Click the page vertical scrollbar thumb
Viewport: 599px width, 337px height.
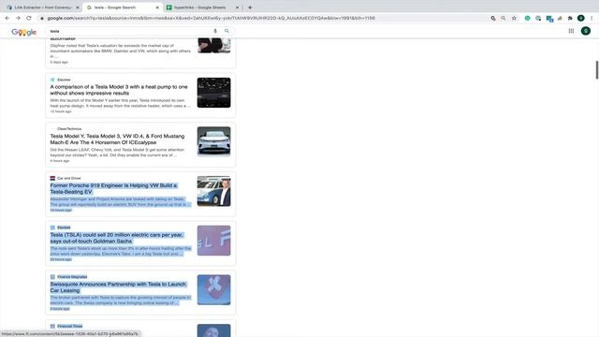tap(597, 70)
